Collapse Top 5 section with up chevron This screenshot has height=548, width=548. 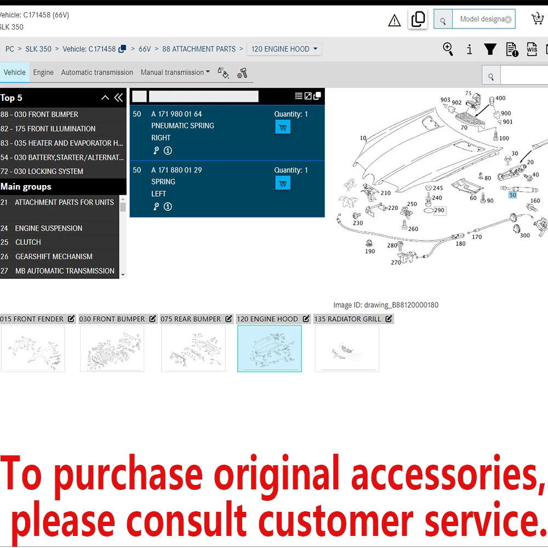point(105,98)
